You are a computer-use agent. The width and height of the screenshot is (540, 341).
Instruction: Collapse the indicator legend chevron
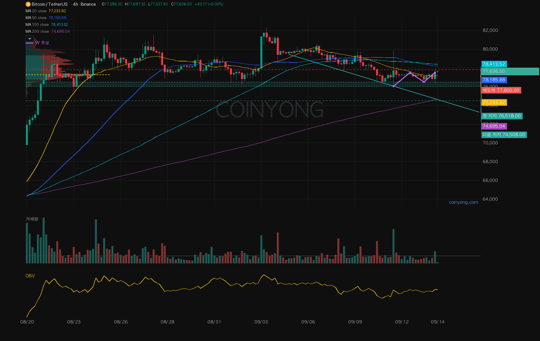30,38
